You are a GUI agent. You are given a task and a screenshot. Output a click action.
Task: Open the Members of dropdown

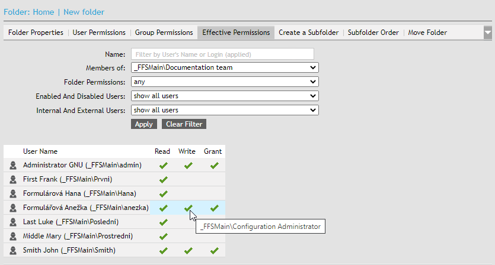(225, 67)
